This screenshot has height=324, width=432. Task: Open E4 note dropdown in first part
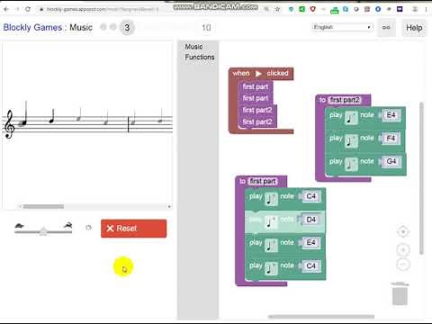pyautogui.click(x=310, y=243)
